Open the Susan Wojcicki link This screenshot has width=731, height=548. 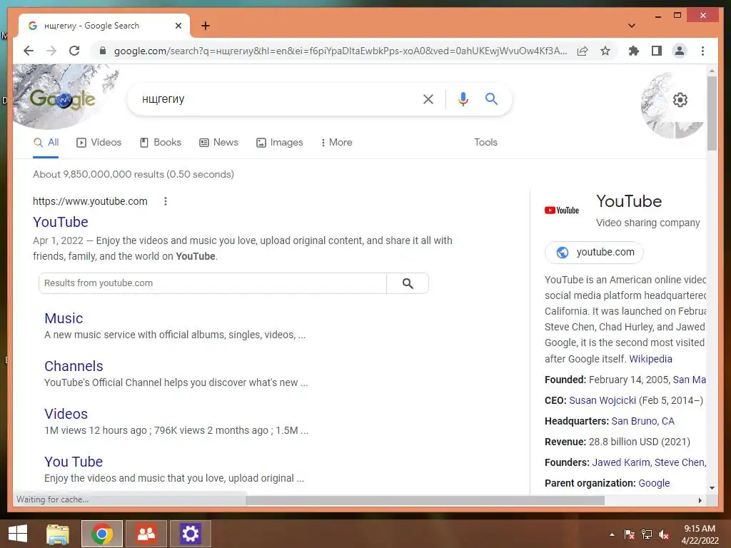[603, 401]
